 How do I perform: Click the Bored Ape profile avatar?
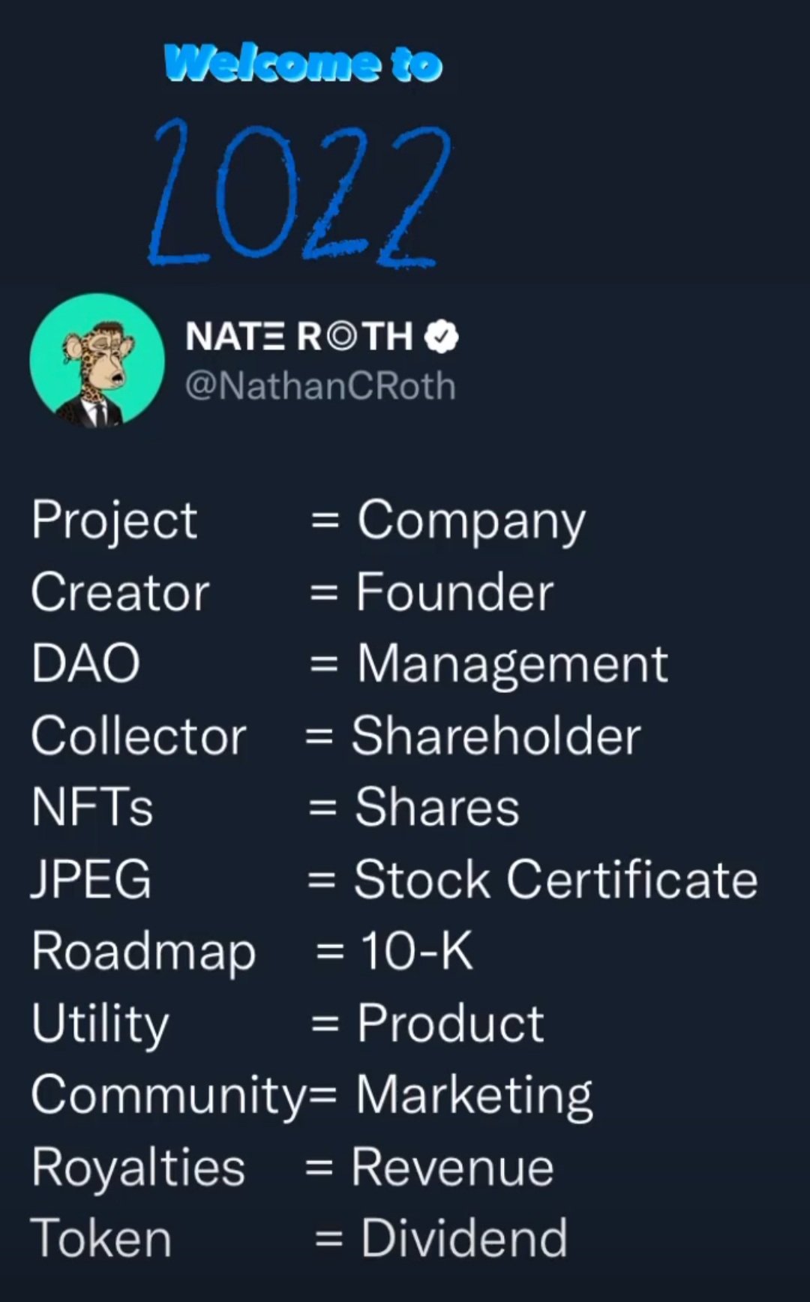point(97,361)
